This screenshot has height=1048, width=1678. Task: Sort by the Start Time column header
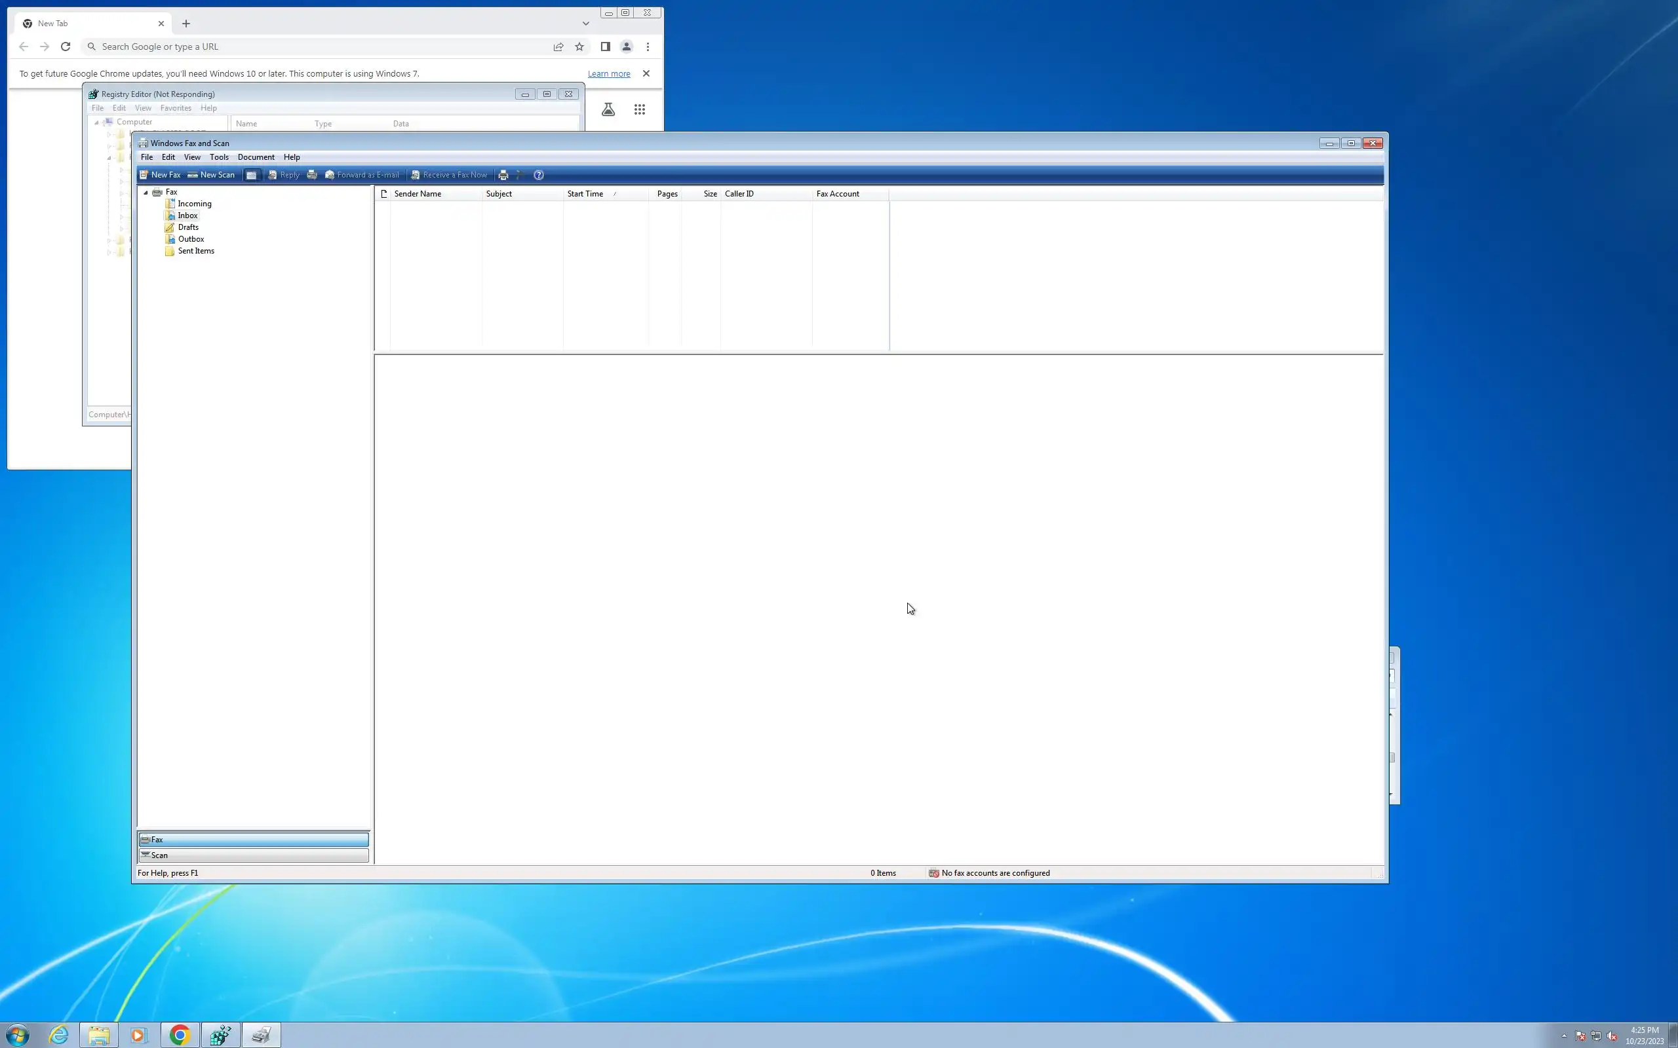[585, 194]
